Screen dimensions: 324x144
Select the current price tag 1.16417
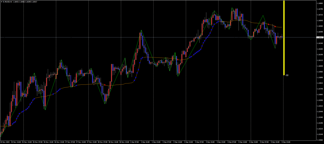pos(320,37)
